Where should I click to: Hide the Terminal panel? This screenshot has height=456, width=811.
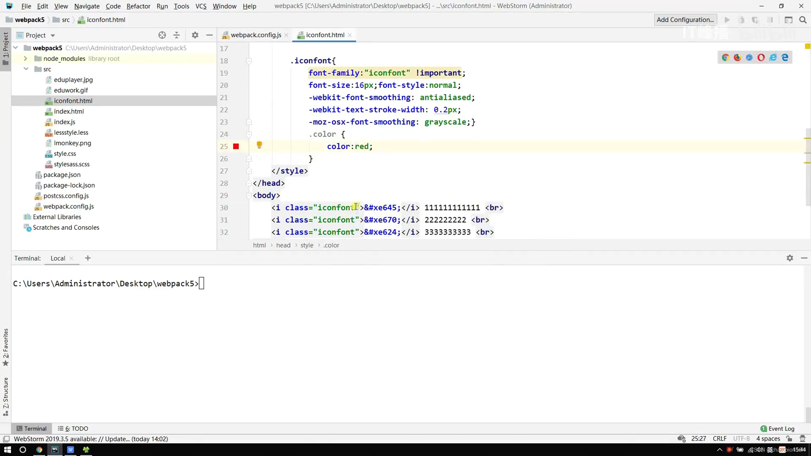point(804,258)
